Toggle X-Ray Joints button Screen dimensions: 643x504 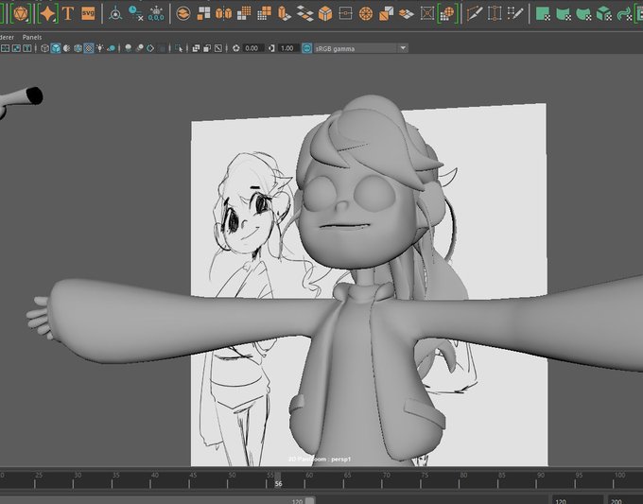(x=218, y=48)
